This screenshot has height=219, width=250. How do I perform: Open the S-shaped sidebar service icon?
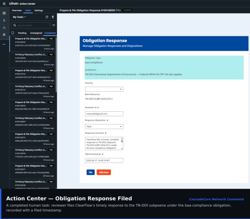point(4,20)
